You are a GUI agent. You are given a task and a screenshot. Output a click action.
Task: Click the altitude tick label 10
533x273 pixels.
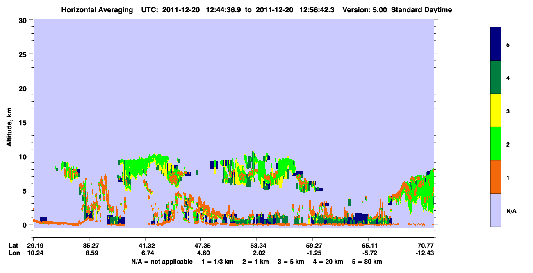[x=24, y=156]
